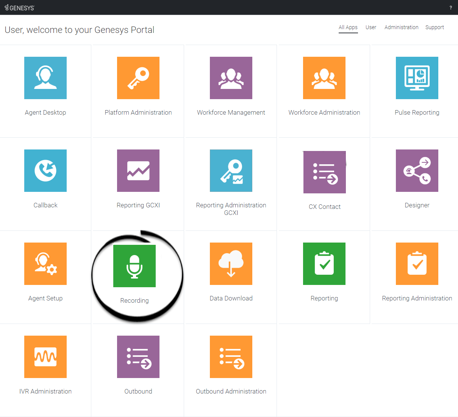Click the Pulse Reporting monitor icon
This screenshot has height=417, width=458.
(417, 78)
